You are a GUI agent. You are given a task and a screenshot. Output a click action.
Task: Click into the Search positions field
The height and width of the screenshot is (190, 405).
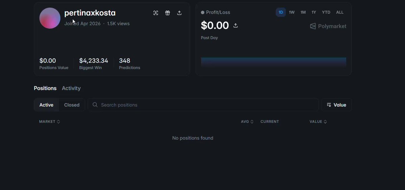(203, 105)
